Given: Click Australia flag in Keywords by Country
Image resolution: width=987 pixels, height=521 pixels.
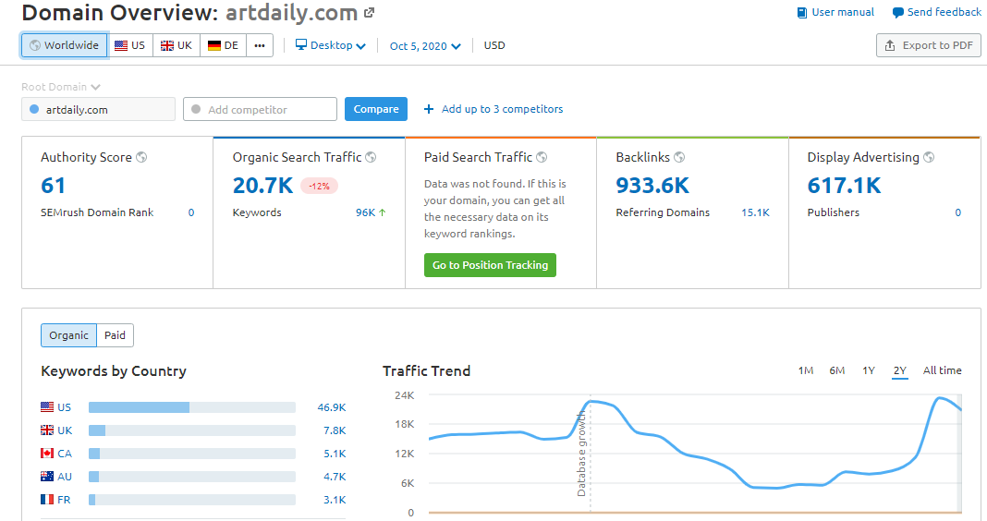Looking at the screenshot, I should coord(47,477).
